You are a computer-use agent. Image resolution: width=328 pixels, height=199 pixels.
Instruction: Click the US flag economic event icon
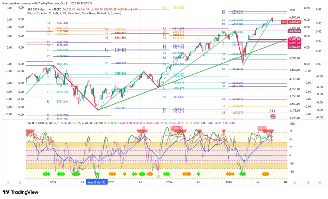click(x=273, y=116)
